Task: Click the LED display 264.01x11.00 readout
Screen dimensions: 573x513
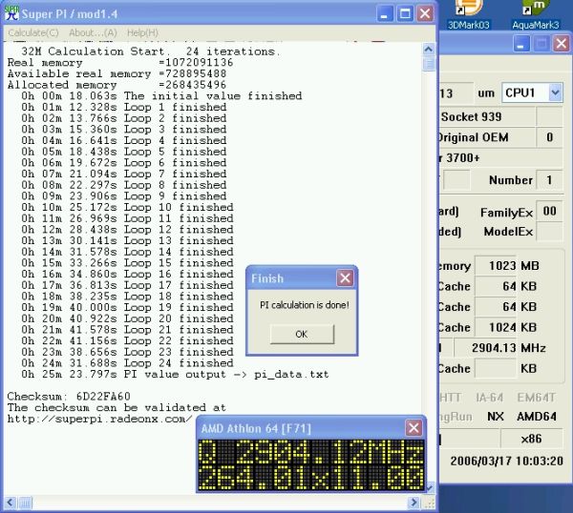Action: coord(311,478)
